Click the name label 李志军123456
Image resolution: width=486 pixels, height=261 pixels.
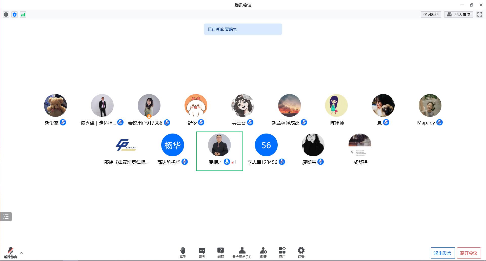262,162
